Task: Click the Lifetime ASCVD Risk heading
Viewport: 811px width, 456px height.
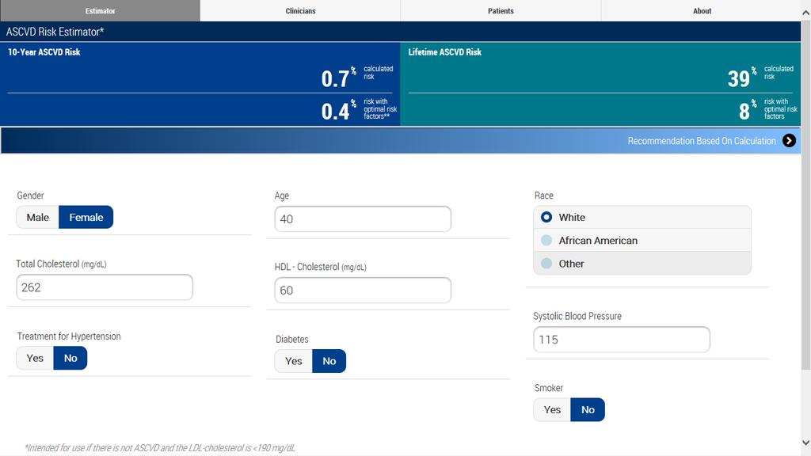Action: 445,51
